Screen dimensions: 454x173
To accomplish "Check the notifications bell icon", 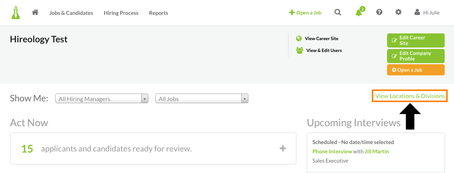I will pos(359,12).
